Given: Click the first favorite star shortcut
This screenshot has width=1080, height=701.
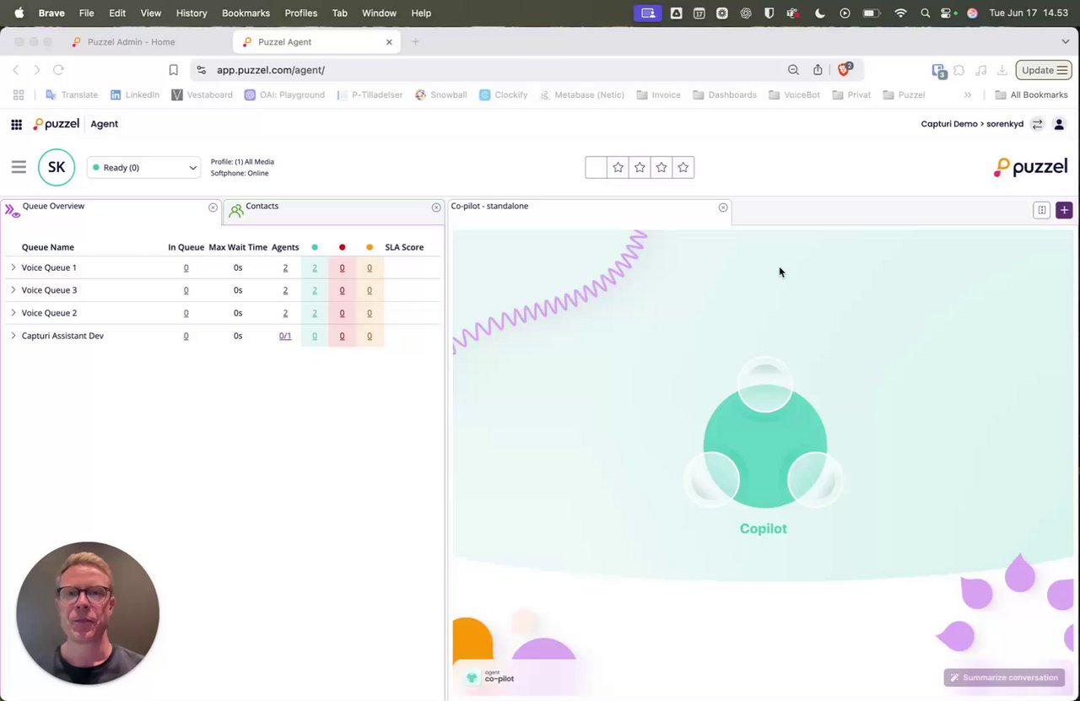Looking at the screenshot, I should coord(618,167).
